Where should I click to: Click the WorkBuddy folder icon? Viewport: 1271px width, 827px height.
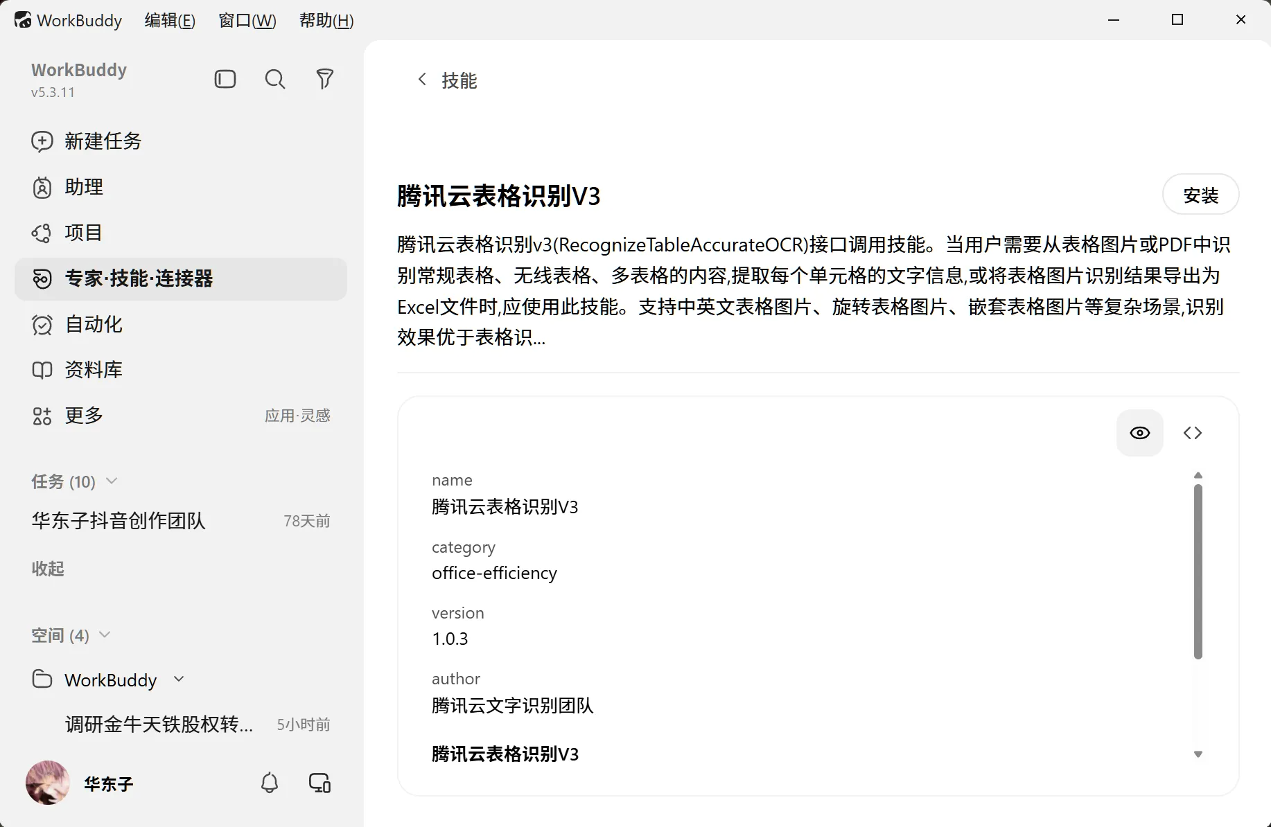coord(42,679)
